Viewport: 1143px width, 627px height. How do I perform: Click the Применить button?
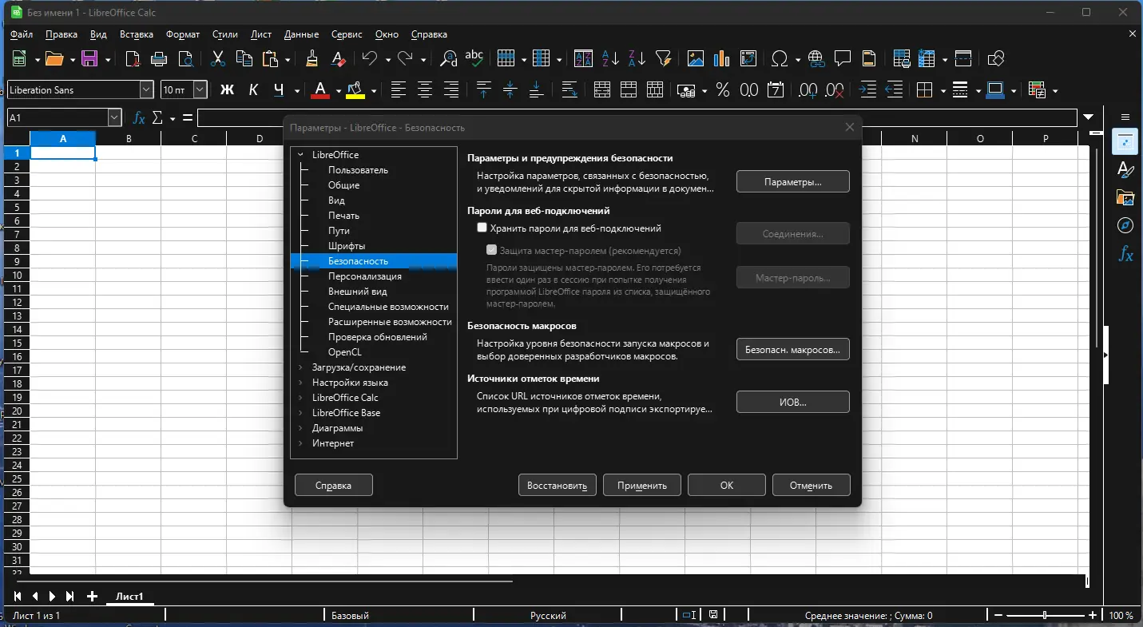coord(641,485)
